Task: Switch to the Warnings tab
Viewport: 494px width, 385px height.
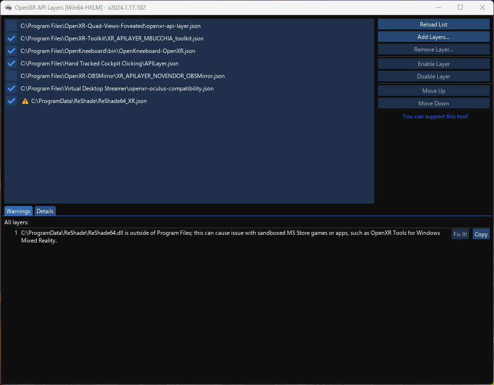Action: (18, 211)
